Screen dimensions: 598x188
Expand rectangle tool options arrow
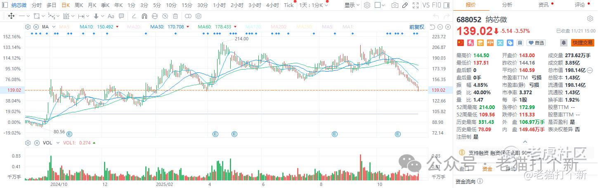coord(43,16)
